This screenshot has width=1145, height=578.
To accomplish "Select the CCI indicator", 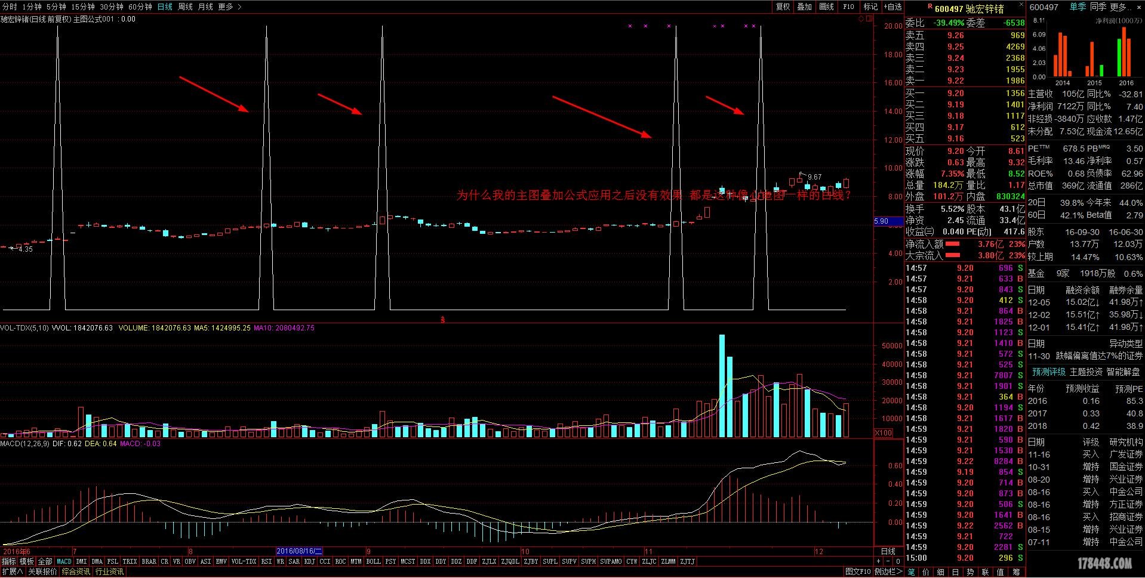I will [325, 561].
